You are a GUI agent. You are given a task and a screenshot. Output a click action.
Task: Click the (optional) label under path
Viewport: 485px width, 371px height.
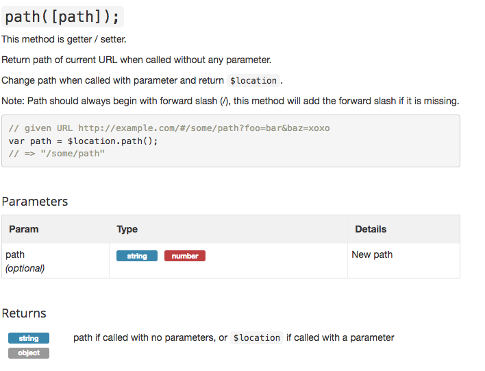click(x=25, y=268)
